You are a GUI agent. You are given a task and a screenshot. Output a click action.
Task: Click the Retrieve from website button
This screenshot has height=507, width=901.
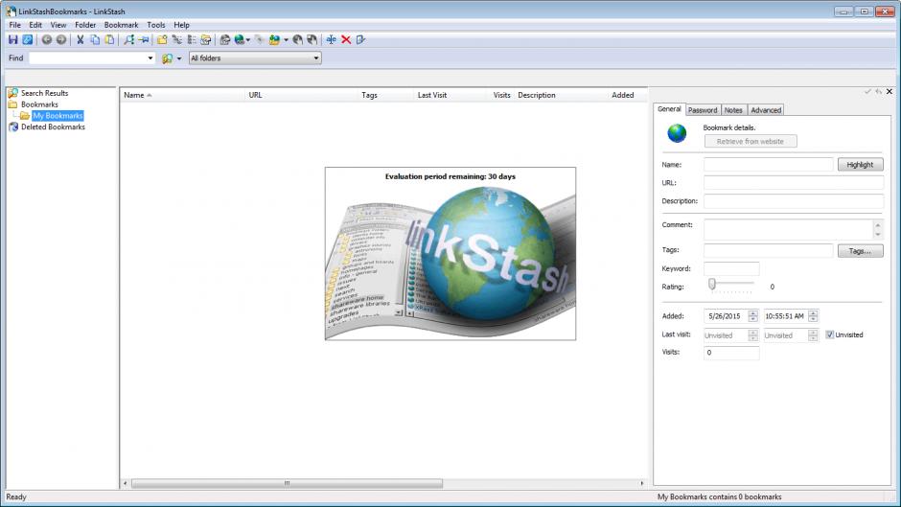(x=750, y=142)
